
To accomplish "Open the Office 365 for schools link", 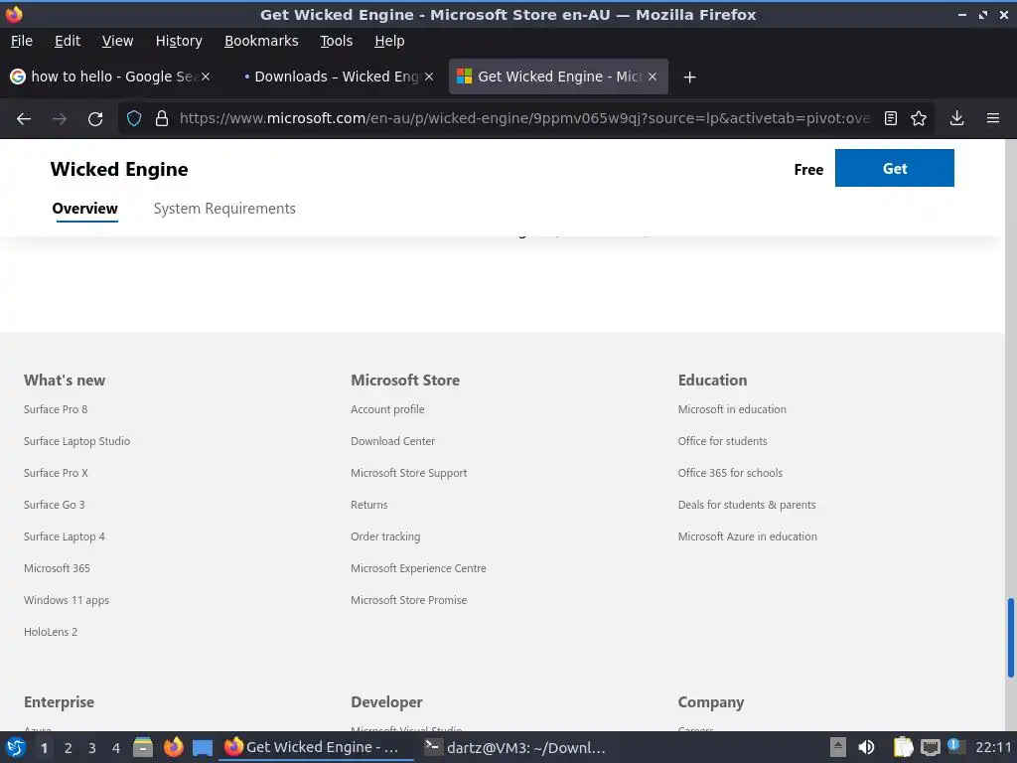I will click(730, 473).
